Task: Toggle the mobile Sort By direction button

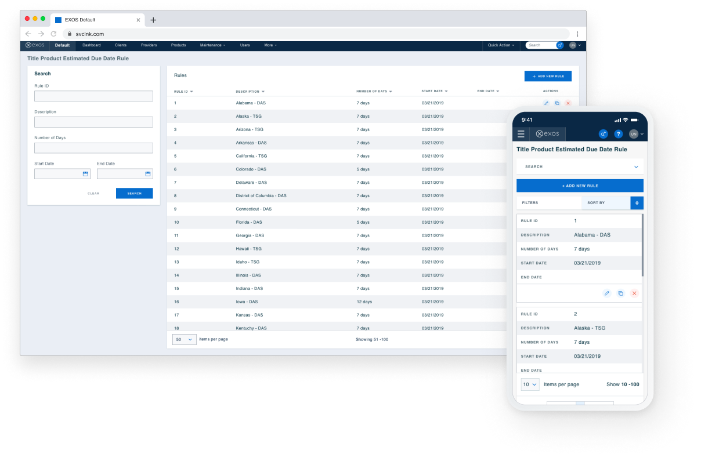Action: point(637,203)
